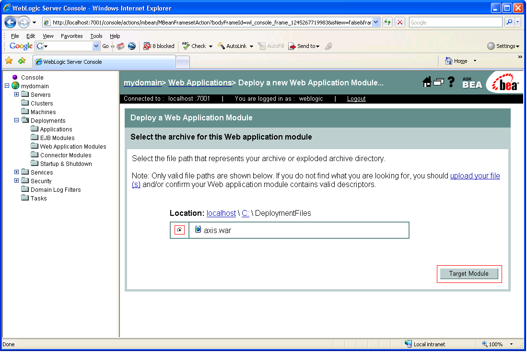Refresh the page with the refresh icon

click(387, 22)
